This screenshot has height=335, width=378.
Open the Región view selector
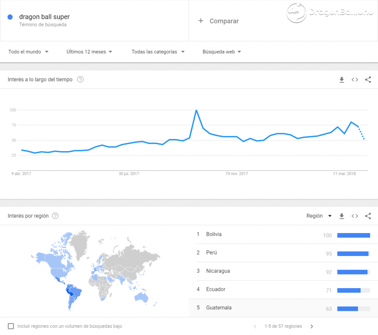click(x=319, y=216)
